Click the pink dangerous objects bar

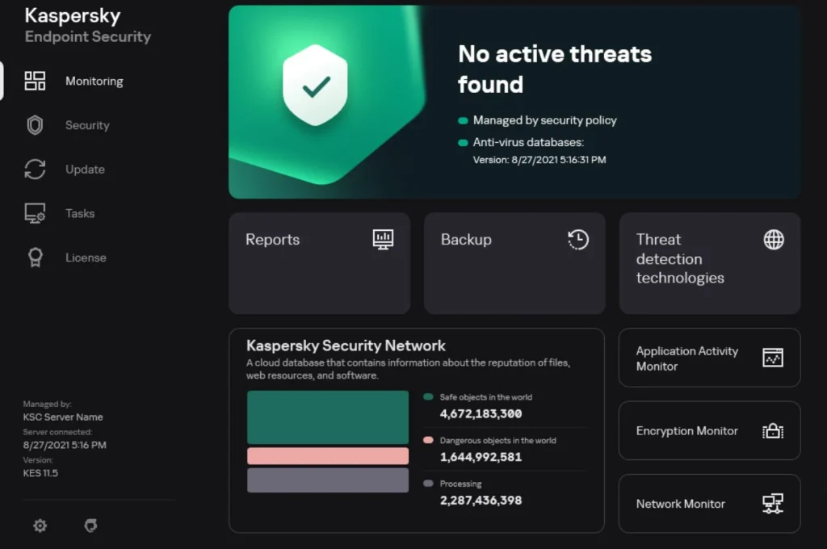(328, 456)
